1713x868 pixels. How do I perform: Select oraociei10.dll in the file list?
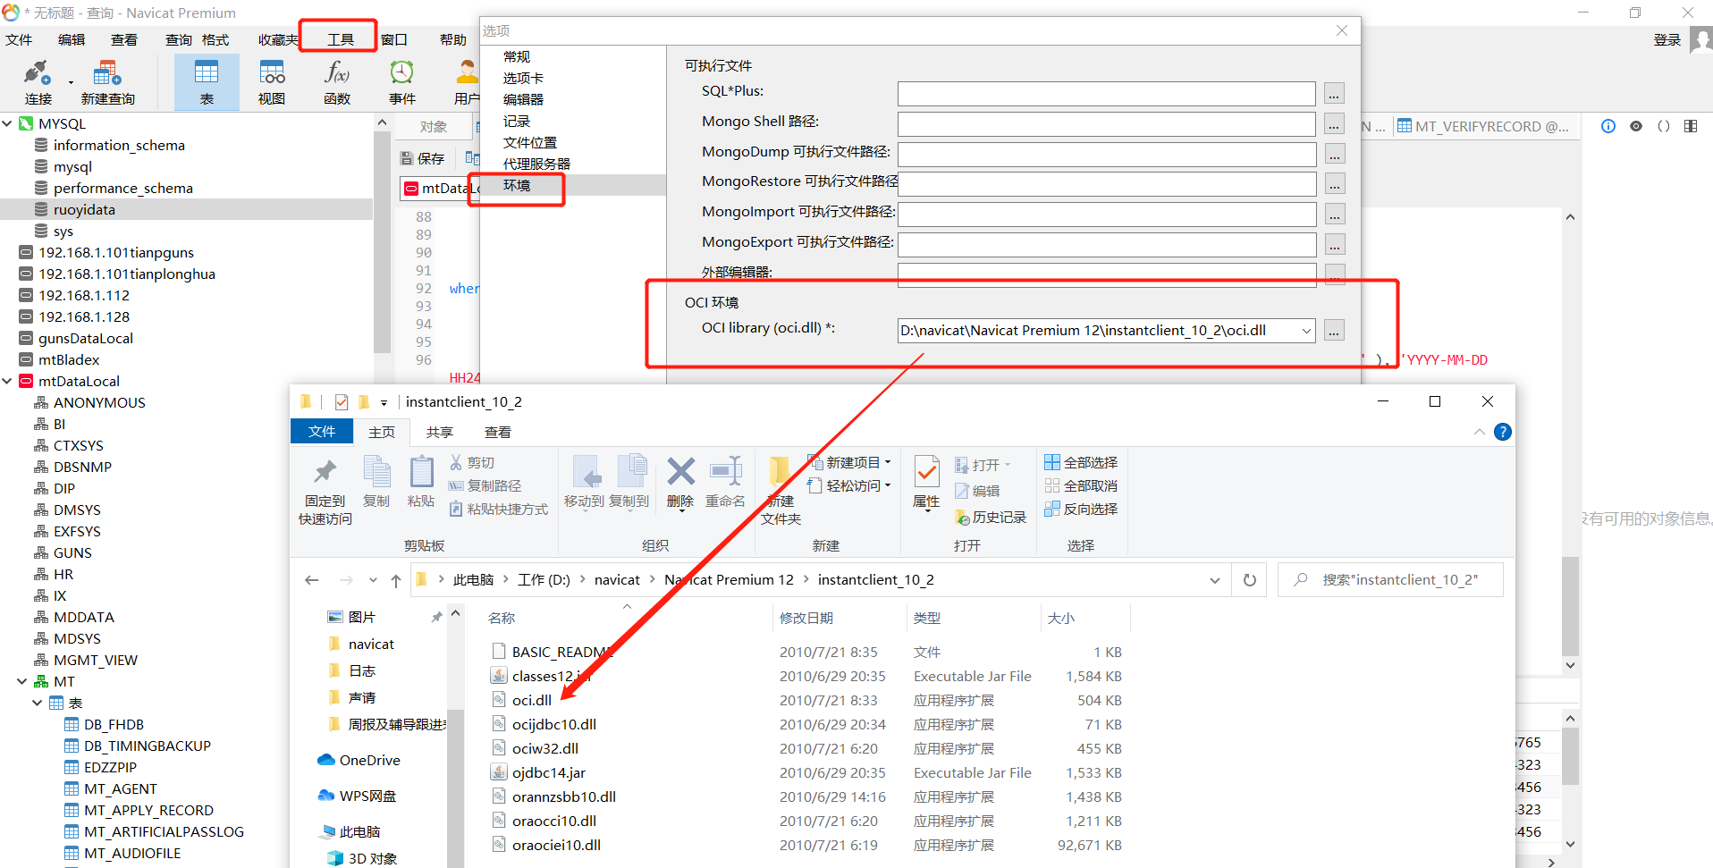pos(556,845)
